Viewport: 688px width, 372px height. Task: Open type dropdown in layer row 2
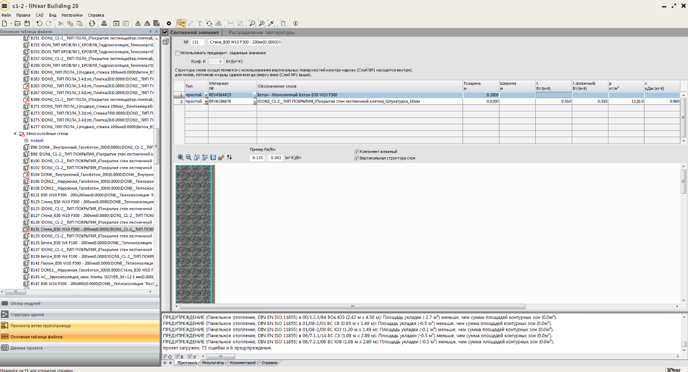point(206,102)
